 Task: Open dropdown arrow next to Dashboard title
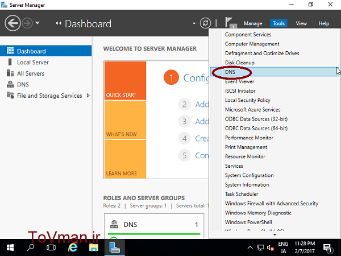194,23
